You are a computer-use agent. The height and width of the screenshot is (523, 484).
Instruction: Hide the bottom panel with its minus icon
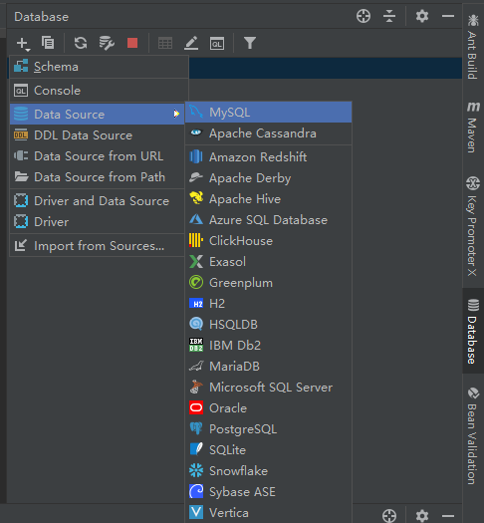pos(448,516)
